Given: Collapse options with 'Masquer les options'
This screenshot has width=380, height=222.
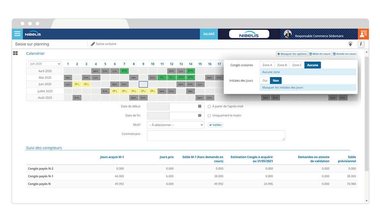Looking at the screenshot, I should click(292, 54).
